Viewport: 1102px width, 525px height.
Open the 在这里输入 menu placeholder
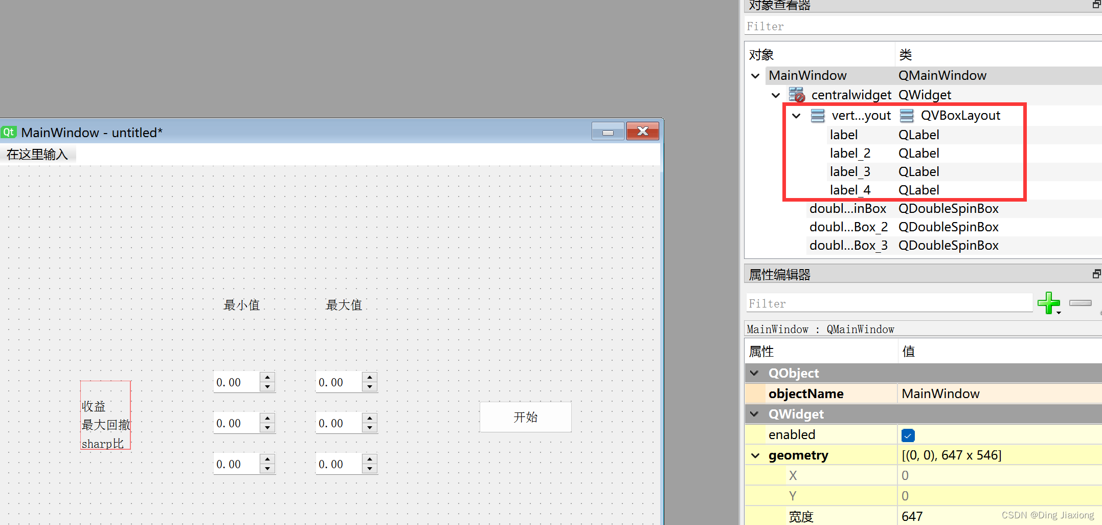(x=37, y=154)
